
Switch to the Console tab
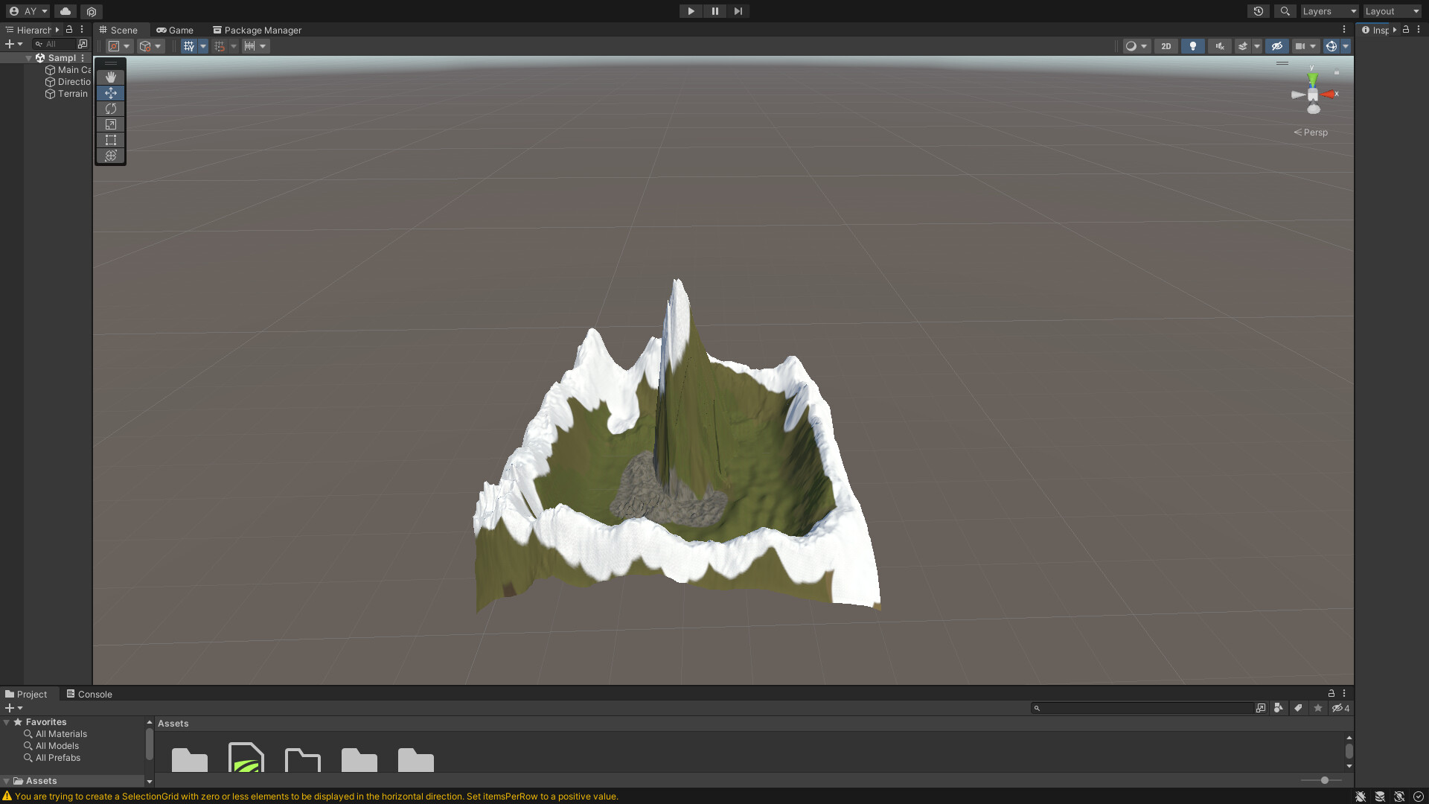tap(94, 694)
